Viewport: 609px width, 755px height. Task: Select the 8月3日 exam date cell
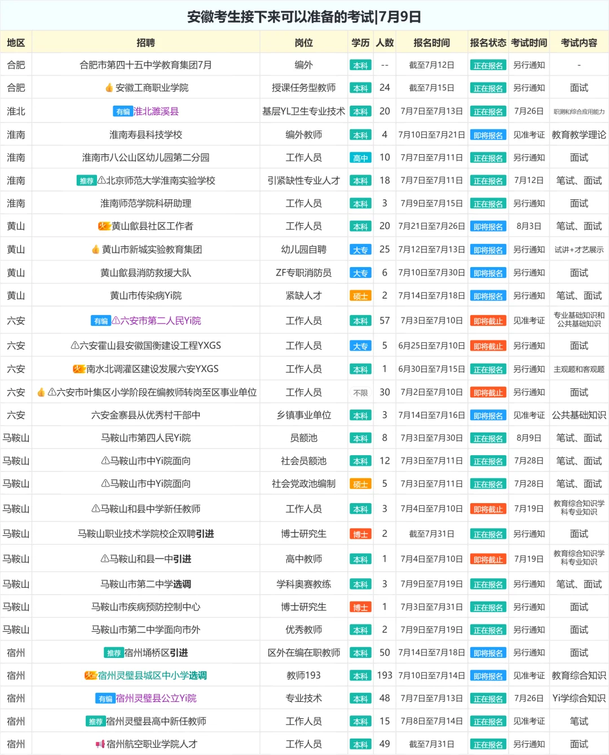[x=529, y=226]
